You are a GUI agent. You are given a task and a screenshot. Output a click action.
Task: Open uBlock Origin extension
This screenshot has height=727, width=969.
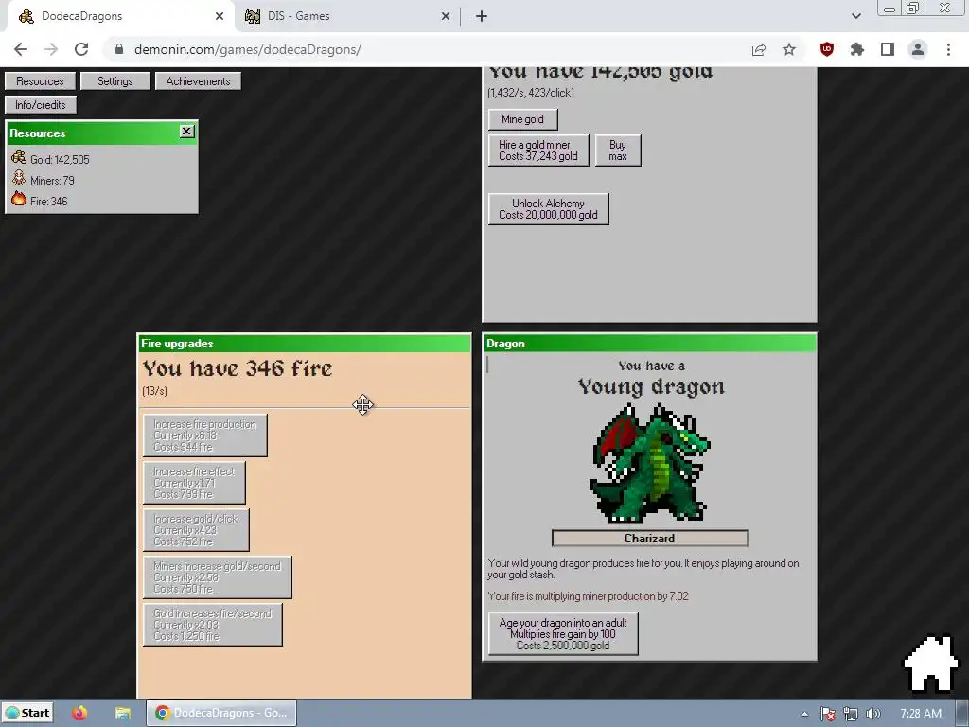click(827, 49)
